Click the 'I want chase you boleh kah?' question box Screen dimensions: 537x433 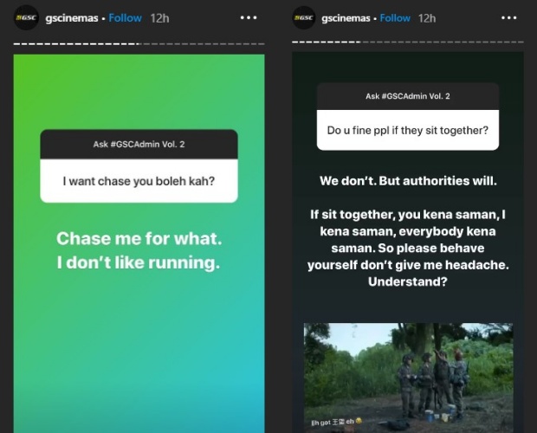(x=139, y=182)
